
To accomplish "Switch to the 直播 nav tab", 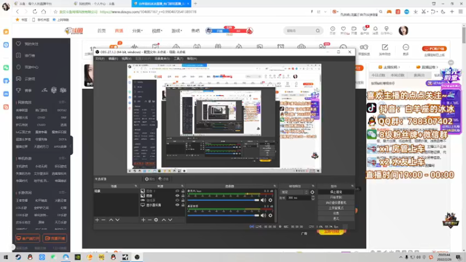I will coord(119,31).
